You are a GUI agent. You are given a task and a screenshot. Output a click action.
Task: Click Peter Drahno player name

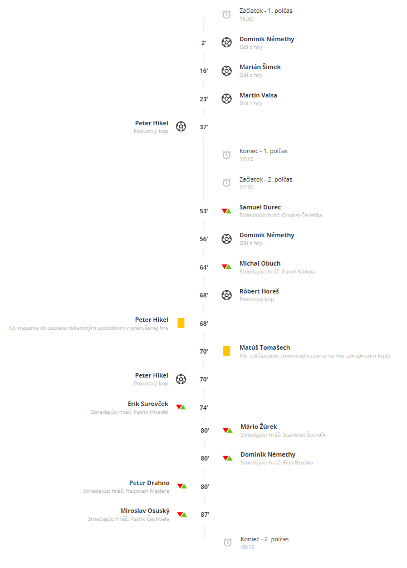tap(149, 483)
